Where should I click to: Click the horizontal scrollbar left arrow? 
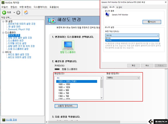coord(47,122)
